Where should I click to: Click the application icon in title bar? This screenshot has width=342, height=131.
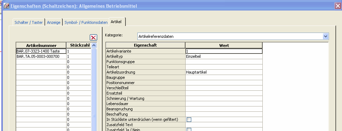[7, 6]
